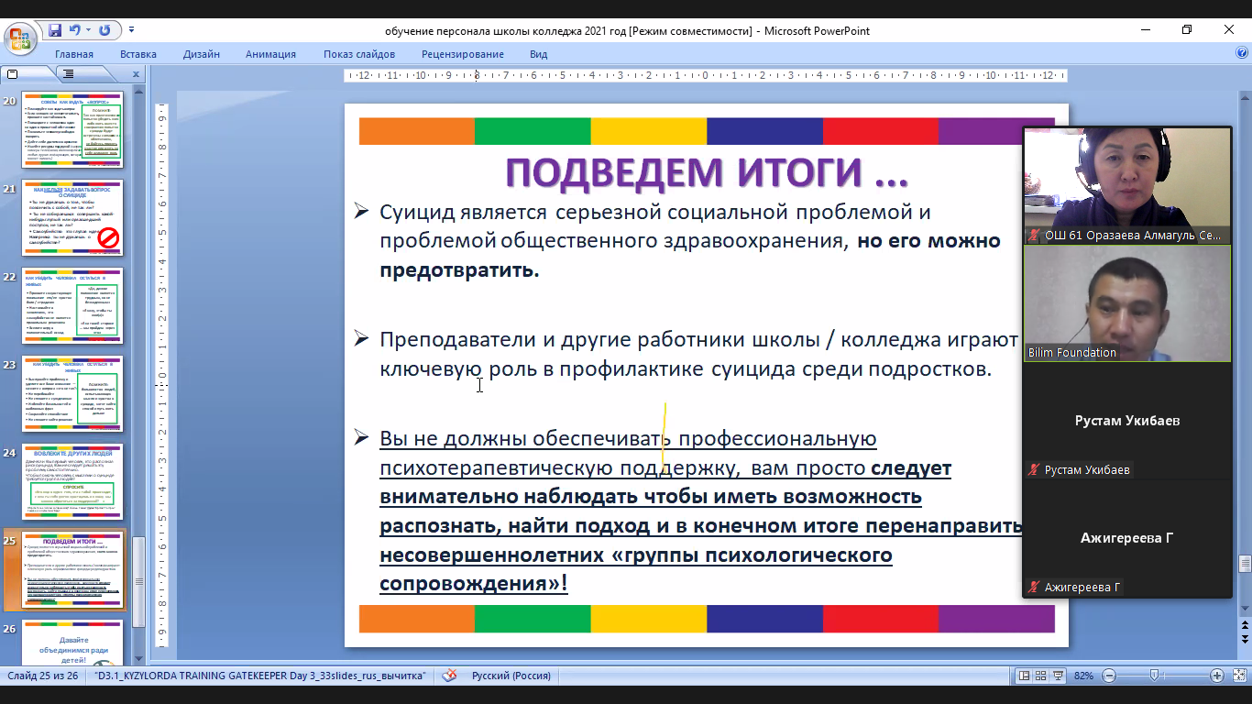1252x704 pixels.
Task: Switch to the Outline tab in slide pane
Action: [x=69, y=73]
